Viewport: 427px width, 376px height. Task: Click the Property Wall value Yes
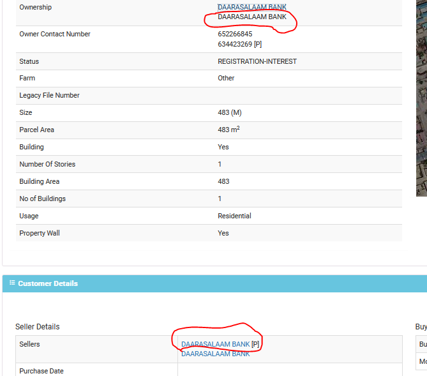coord(223,233)
